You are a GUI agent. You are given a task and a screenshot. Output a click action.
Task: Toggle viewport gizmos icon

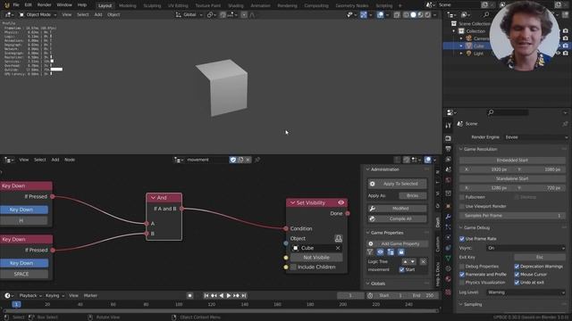click(x=364, y=14)
